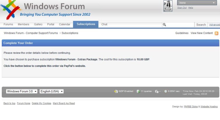The image size is (220, 120).
Task: Switch to the Gallery tab
Action: tap(38, 24)
